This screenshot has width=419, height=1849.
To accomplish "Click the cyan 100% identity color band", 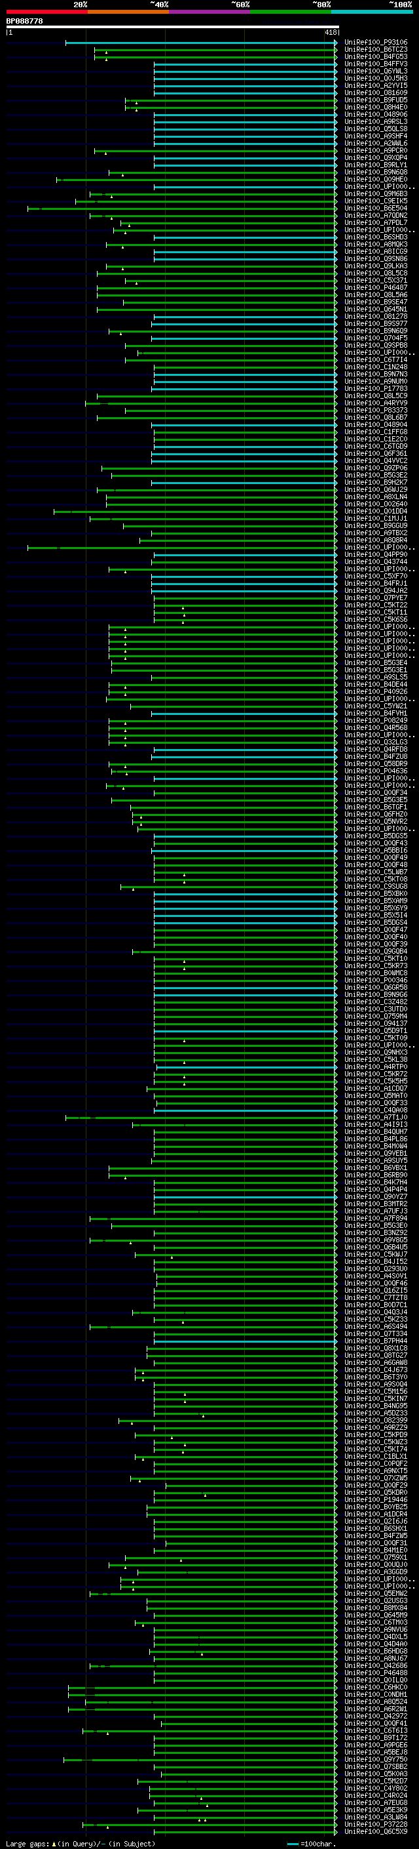I will coord(372,12).
